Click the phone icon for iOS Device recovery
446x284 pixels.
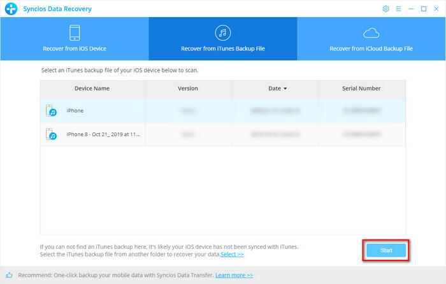click(74, 33)
